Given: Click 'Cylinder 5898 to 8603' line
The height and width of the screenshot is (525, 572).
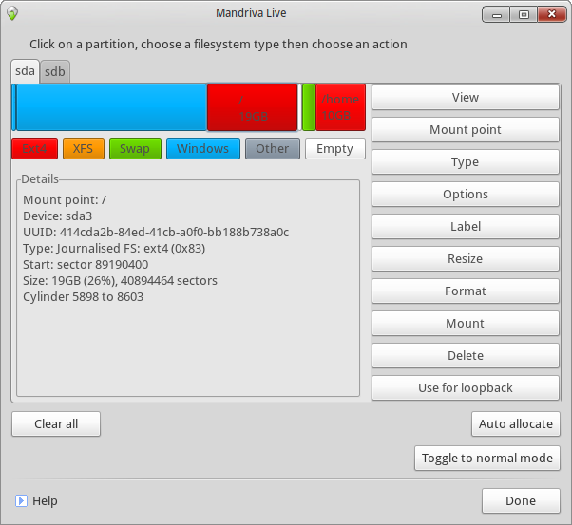Looking at the screenshot, I should coord(84,297).
